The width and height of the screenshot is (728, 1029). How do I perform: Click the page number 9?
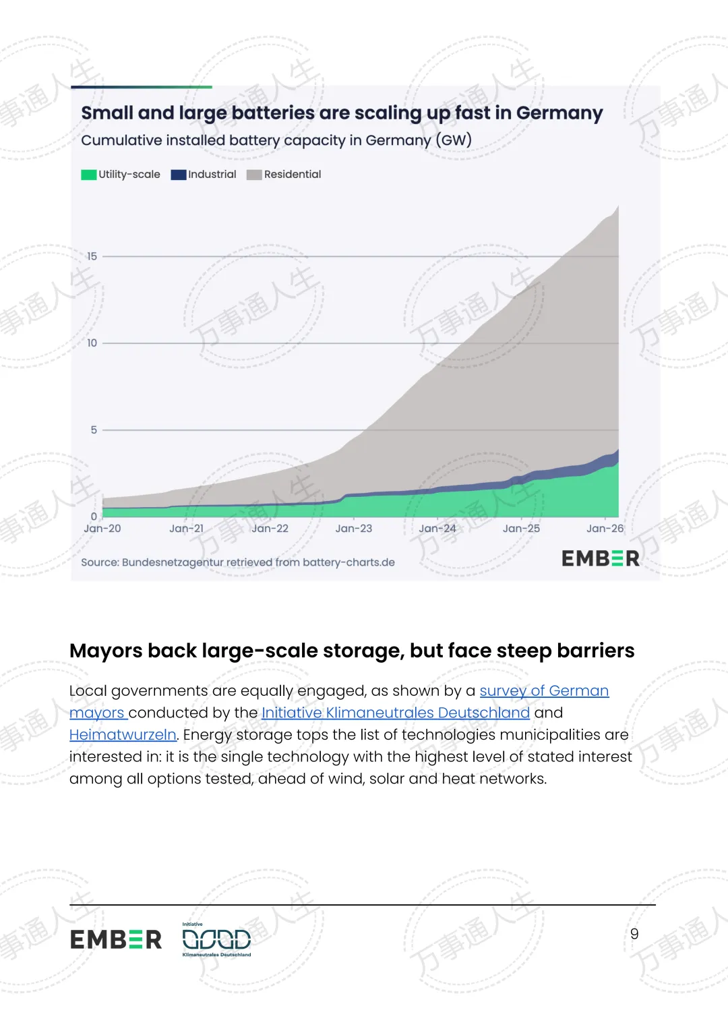point(634,934)
